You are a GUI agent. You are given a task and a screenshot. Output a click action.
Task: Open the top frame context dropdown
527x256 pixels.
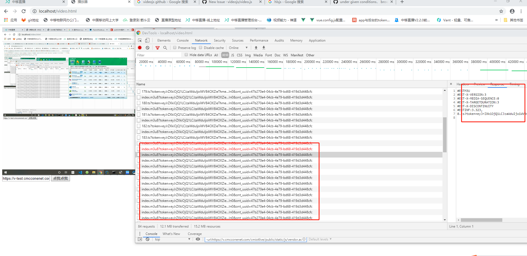(x=172, y=239)
